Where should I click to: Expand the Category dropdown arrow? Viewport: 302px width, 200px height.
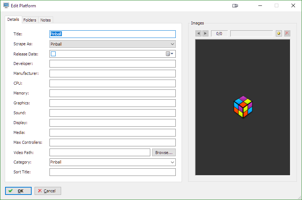click(x=172, y=162)
